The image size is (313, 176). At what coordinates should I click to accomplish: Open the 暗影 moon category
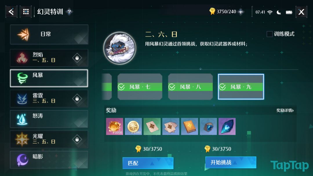(49, 160)
